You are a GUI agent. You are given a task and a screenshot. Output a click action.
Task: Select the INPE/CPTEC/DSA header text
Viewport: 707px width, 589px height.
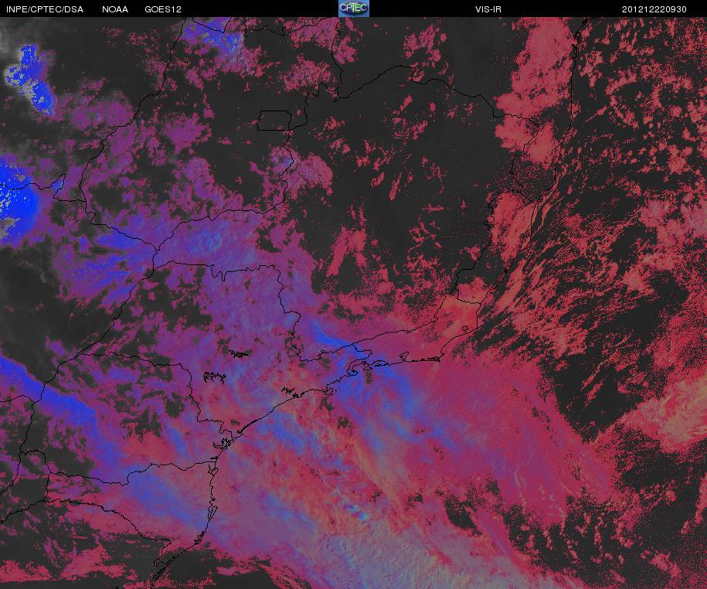(x=45, y=9)
